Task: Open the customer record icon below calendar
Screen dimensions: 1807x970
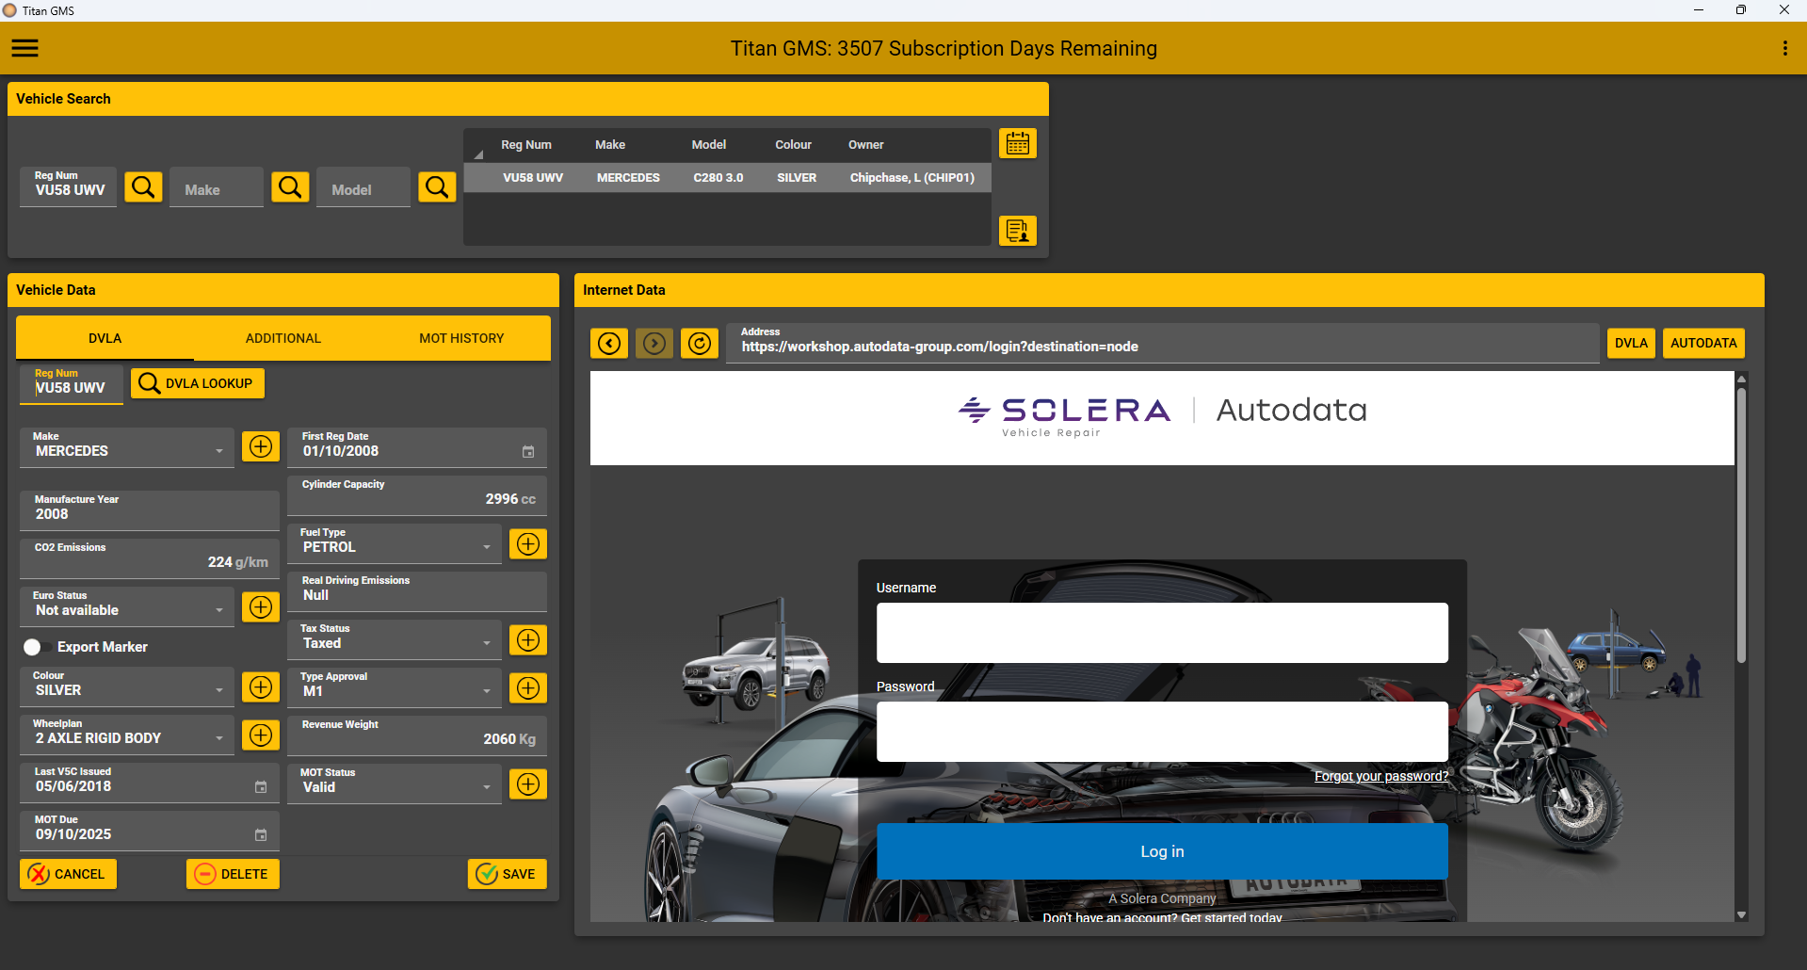Action: [x=1018, y=230]
